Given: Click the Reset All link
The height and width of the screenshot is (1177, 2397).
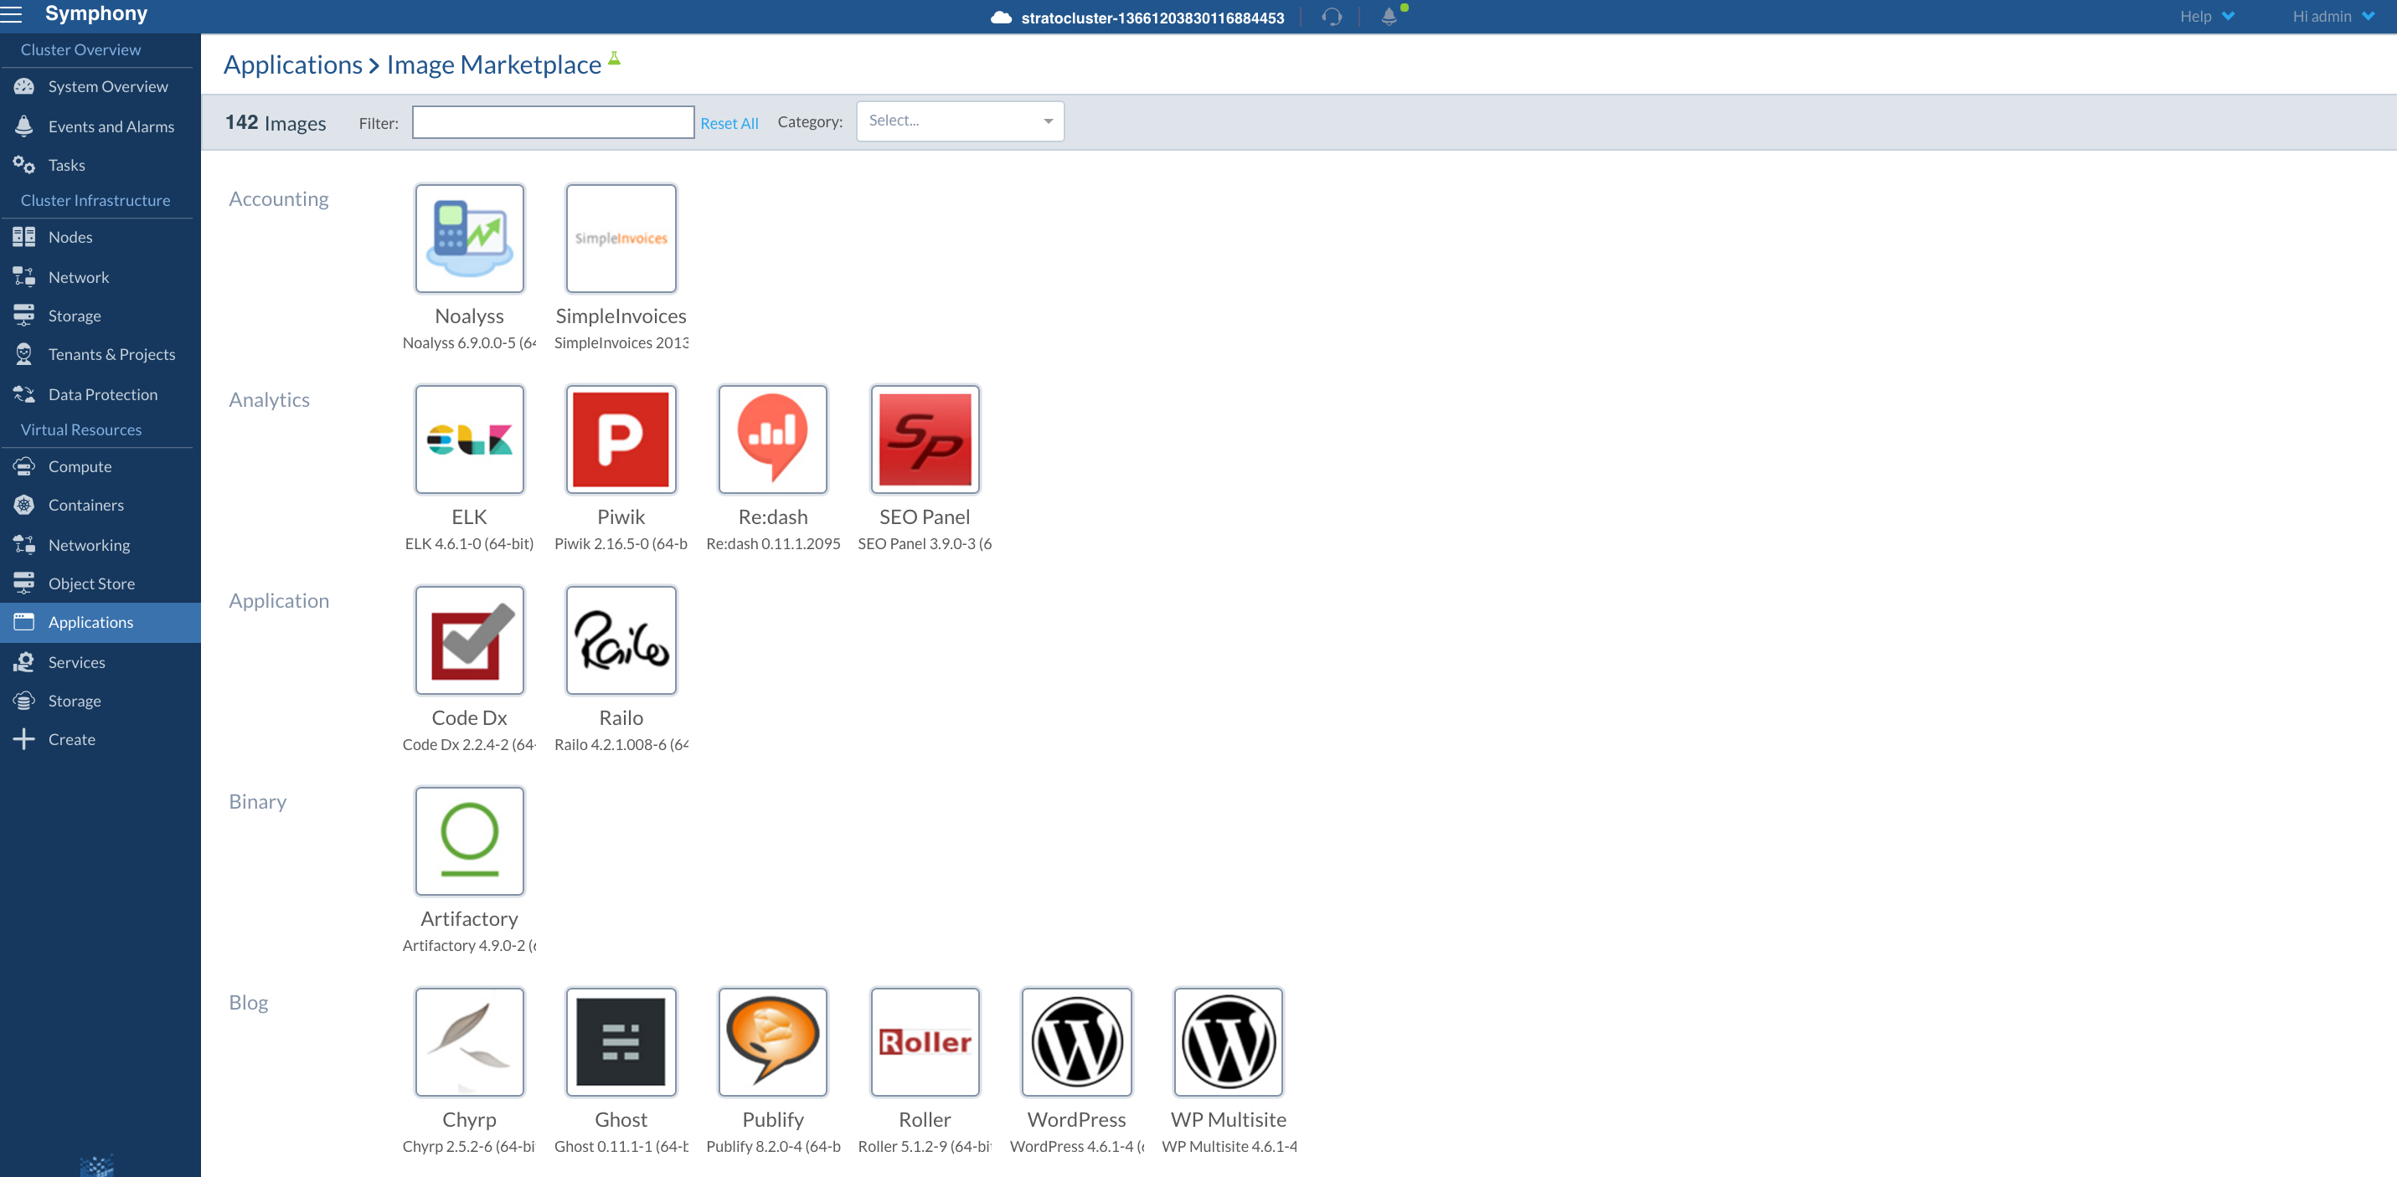Looking at the screenshot, I should tap(729, 123).
